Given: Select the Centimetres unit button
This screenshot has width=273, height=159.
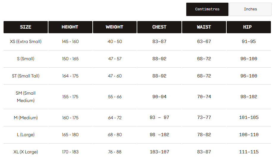Looking at the screenshot, I should coord(207,9).
